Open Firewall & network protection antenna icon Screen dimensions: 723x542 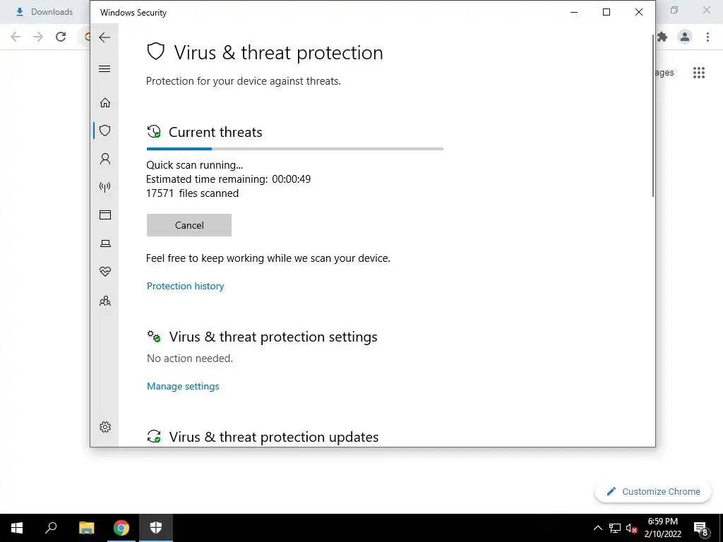[x=105, y=187]
